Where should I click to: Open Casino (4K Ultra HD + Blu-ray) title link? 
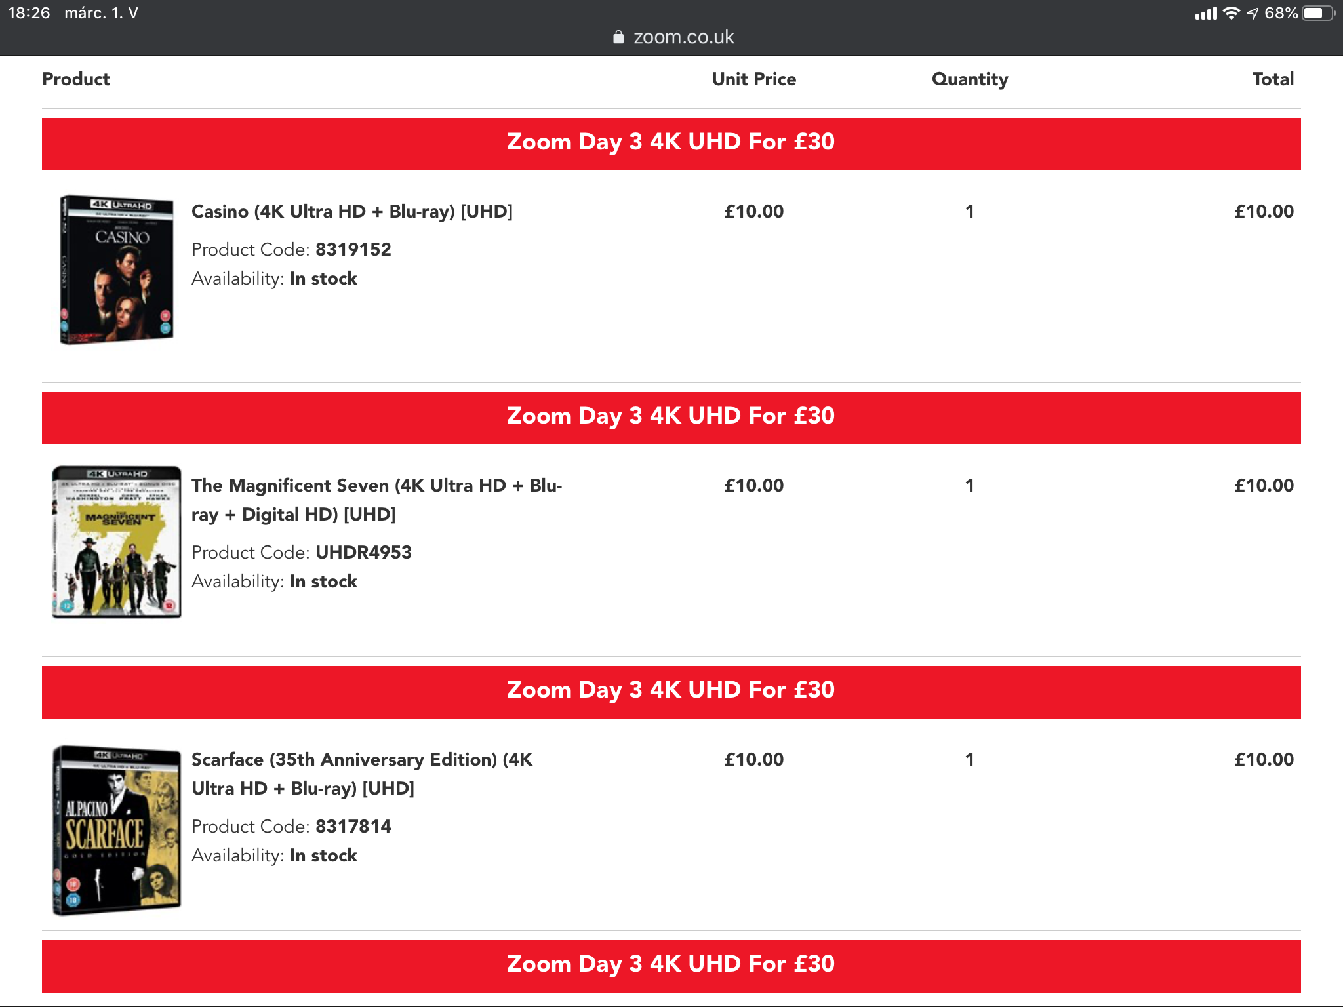352,212
